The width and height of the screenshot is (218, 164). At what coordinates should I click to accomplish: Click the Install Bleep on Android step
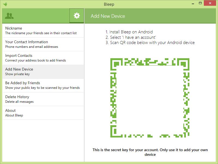pyautogui.click(x=129, y=32)
